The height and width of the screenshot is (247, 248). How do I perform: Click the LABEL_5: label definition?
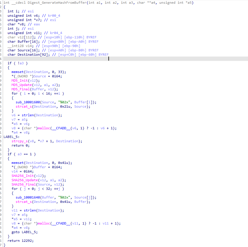[x=11, y=137]
